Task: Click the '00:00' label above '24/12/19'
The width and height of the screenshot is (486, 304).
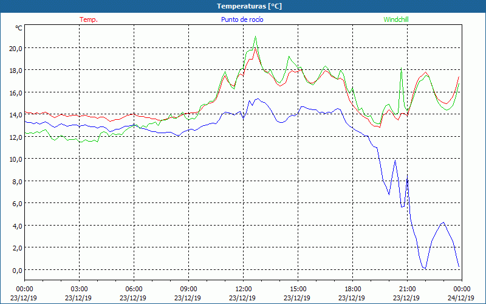Action: (462, 289)
